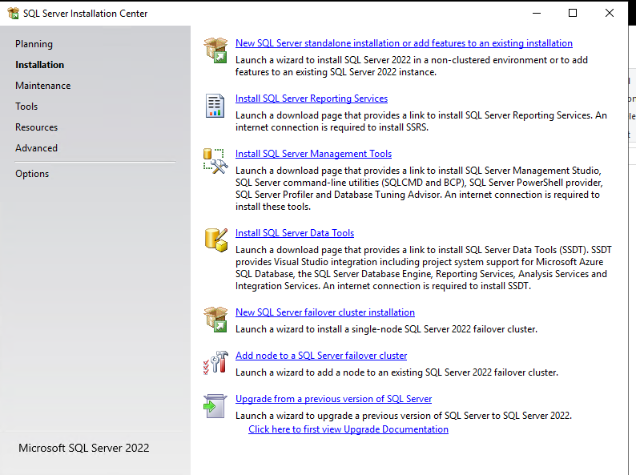Go to the Maintenance section
Viewport: 636px width, 475px height.
point(43,86)
